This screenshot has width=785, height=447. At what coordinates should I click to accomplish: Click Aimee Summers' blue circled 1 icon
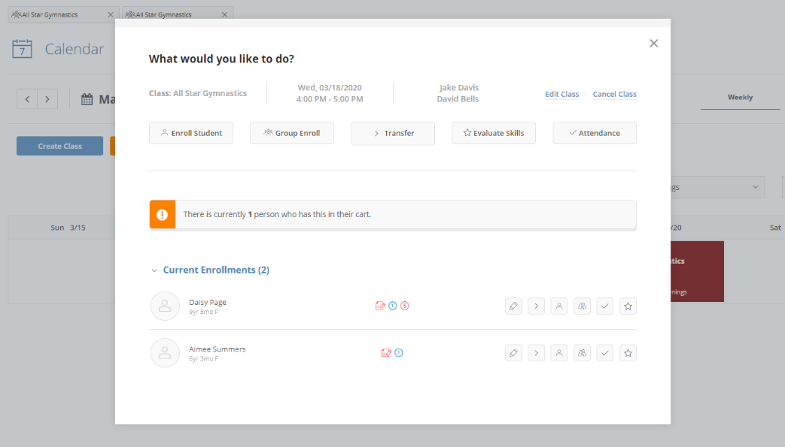[x=398, y=352]
